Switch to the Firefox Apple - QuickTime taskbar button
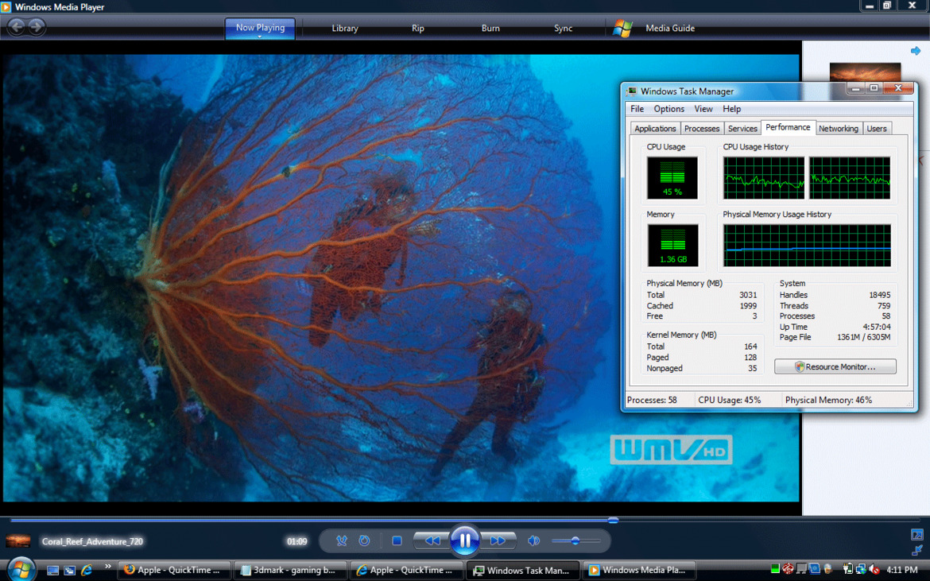The image size is (930, 581). coord(174,571)
